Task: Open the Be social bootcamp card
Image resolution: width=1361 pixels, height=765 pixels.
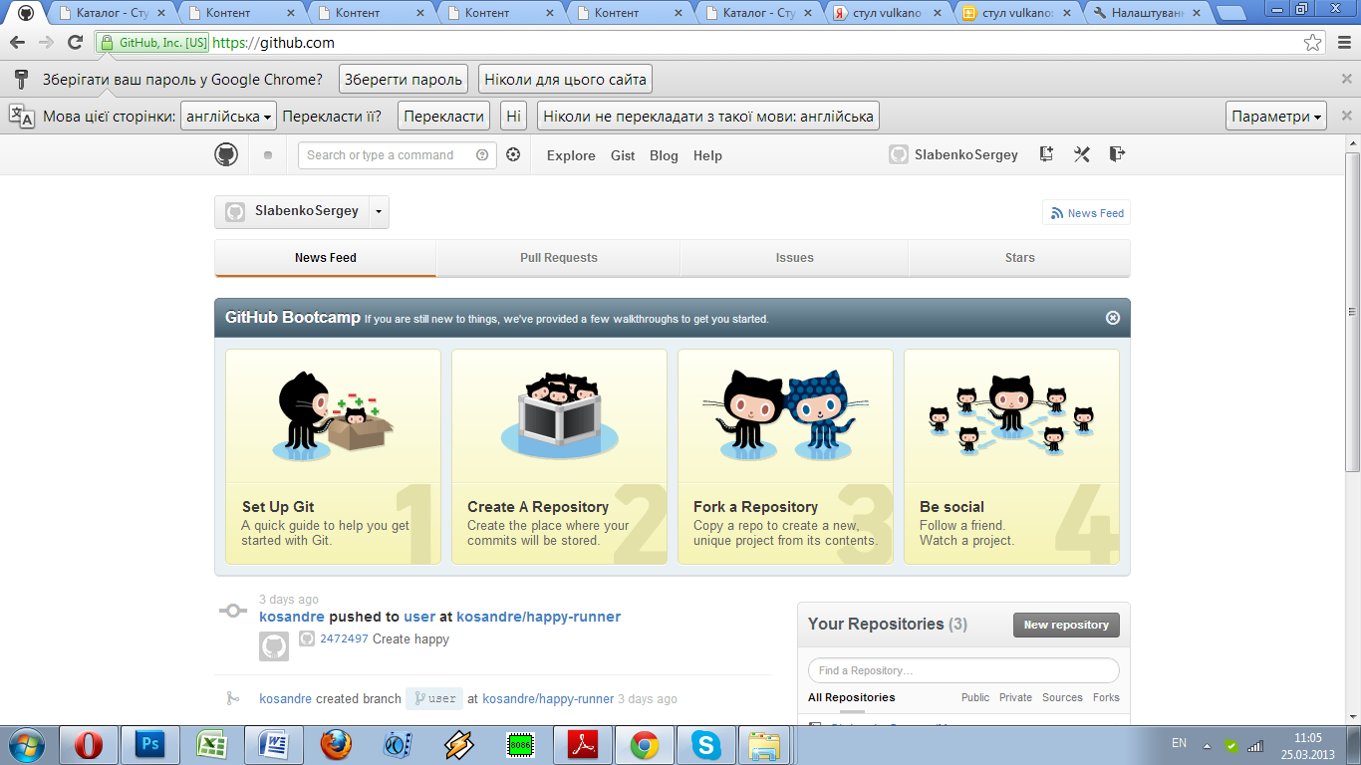Action: coord(1011,456)
